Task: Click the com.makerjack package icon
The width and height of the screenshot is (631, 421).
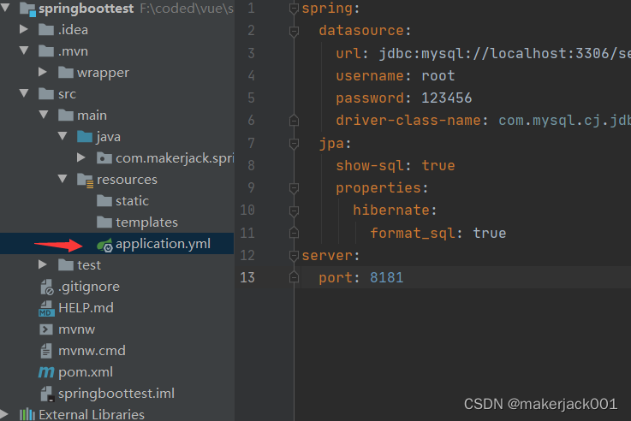Action: click(x=104, y=158)
